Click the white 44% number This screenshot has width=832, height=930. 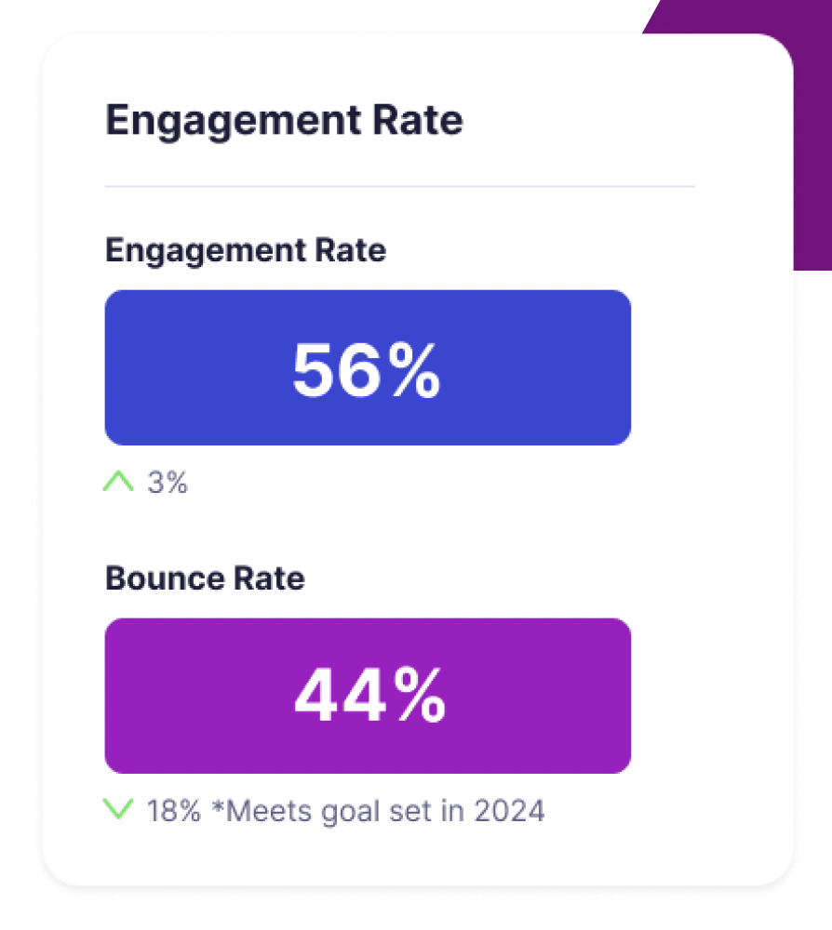pyautogui.click(x=369, y=697)
